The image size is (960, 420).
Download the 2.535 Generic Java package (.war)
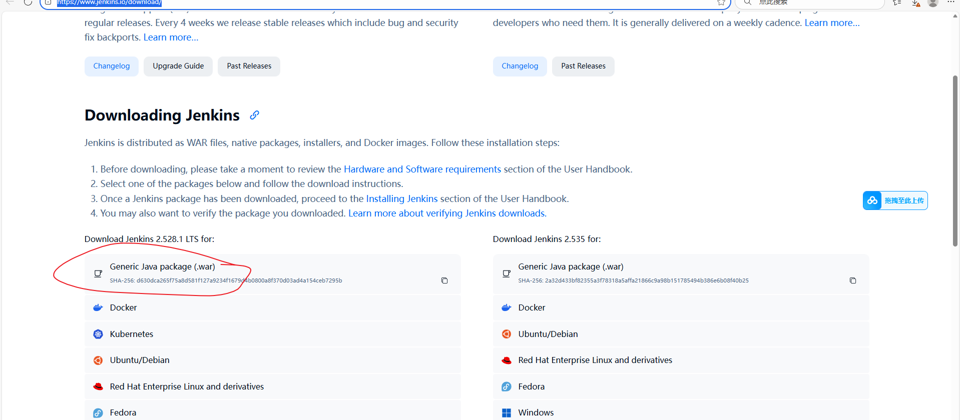[681, 273]
